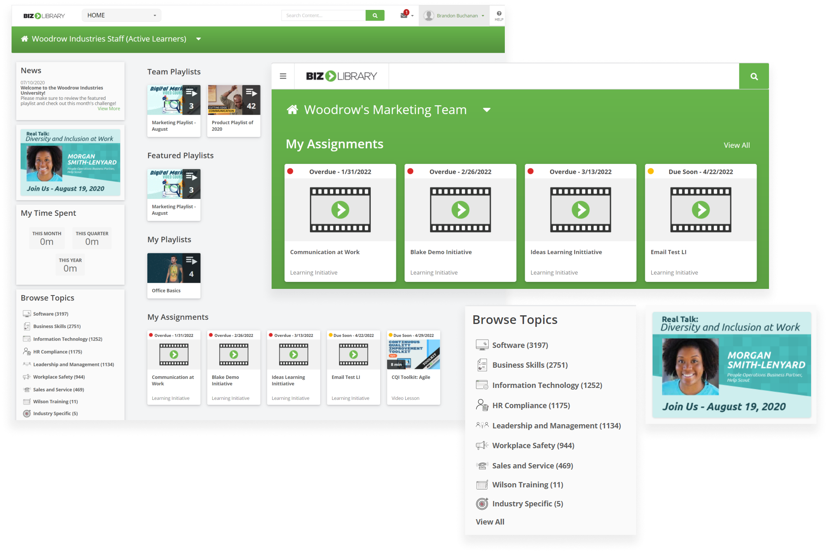This screenshot has height=553, width=828.
Task: Open Workplace Safety (944) in large Browse Topics
Action: [533, 445]
